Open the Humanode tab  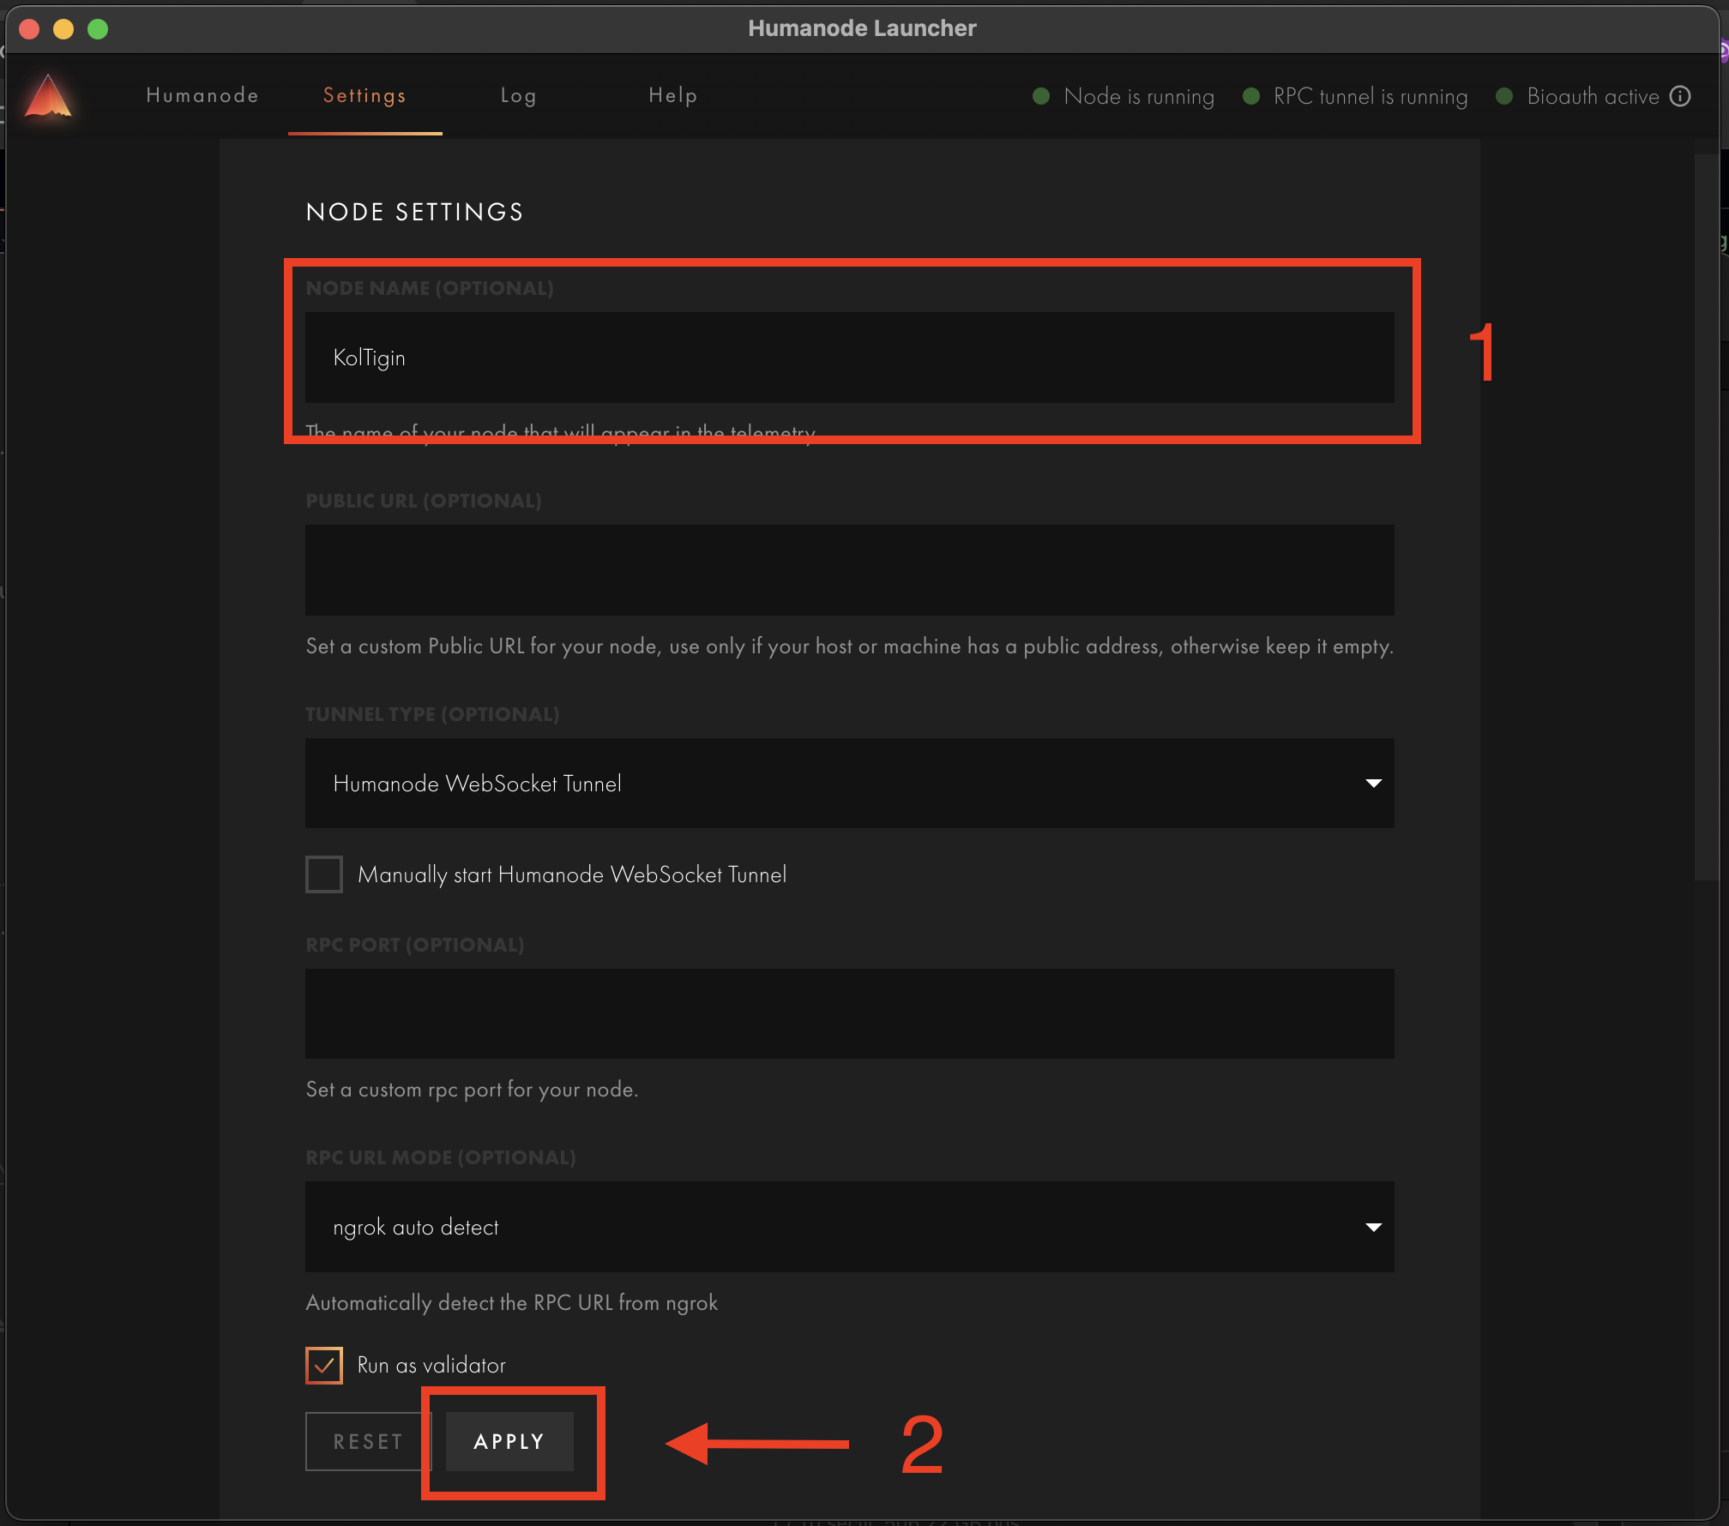(x=202, y=95)
